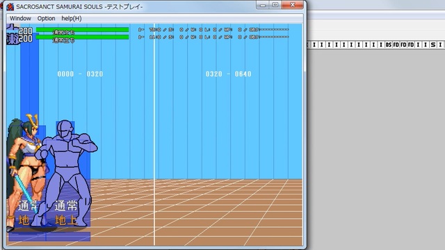Click the I icon right of S
The image size is (445, 250).
pyautogui.click(x=440, y=44)
